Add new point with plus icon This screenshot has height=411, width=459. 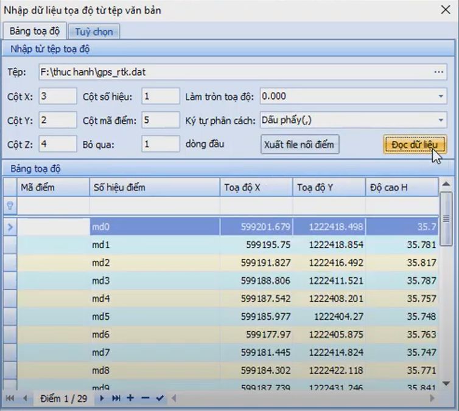click(x=130, y=398)
